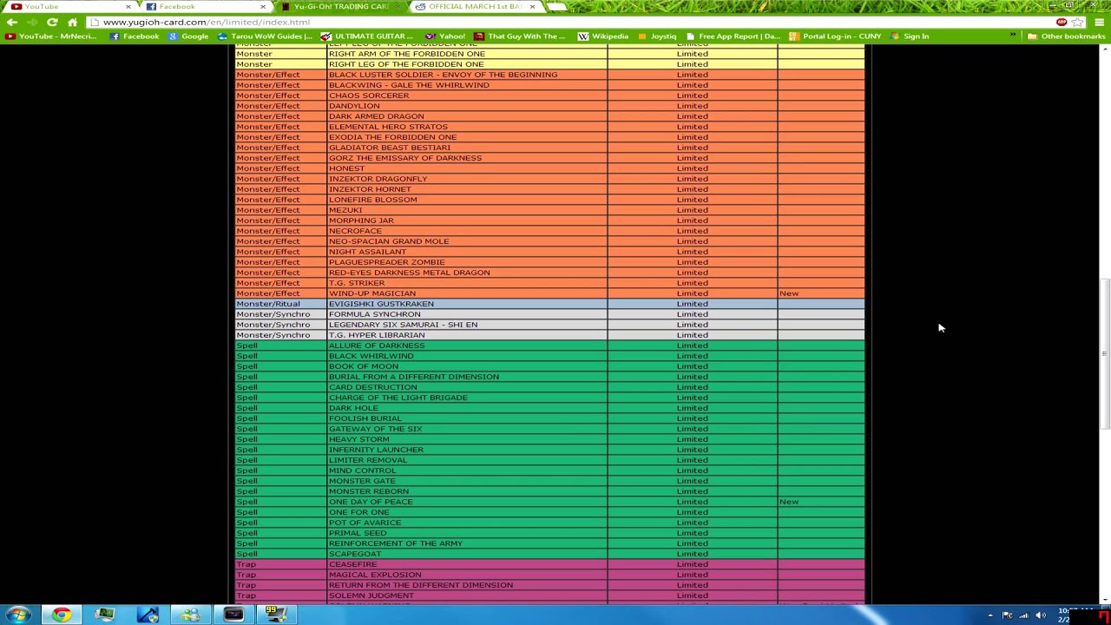Screen dimensions: 1111x625
Task: Select the EVIGISHKI GUSTKRAKEN ritual row
Action: [x=550, y=304]
